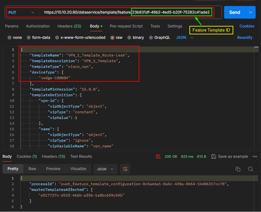
Task: Click the search response magnifier icon
Action: click(250, 169)
